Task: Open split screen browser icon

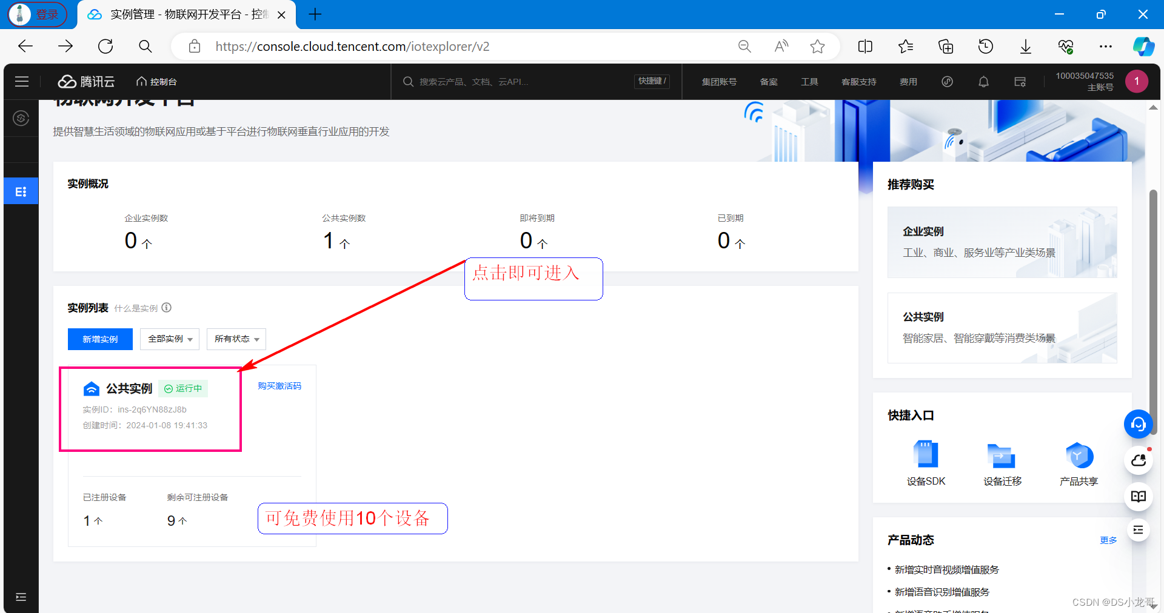Action: [865, 46]
